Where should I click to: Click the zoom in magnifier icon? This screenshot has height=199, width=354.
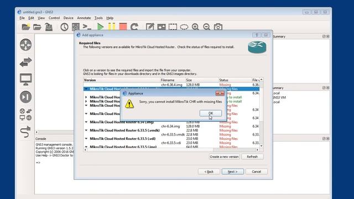coord(195,27)
